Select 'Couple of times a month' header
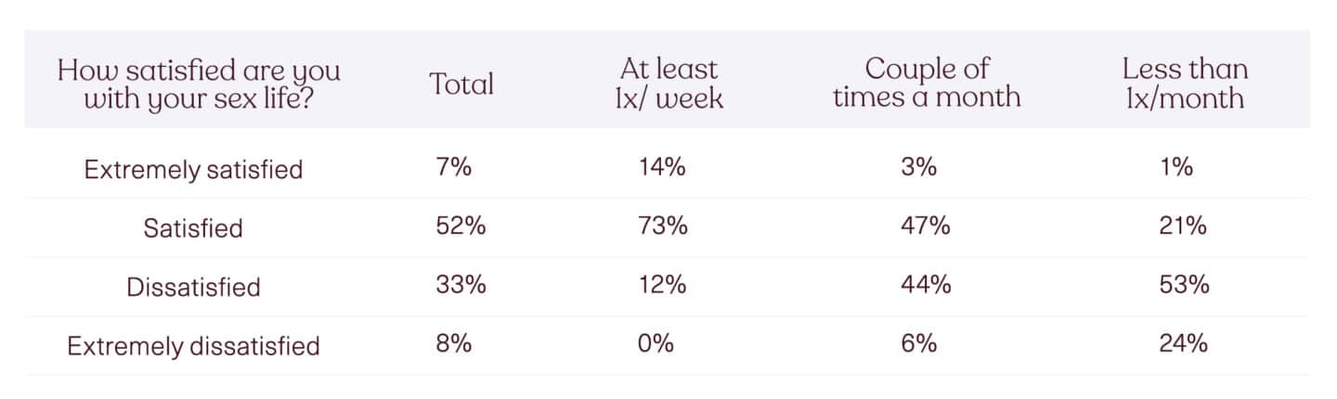 pos(927,84)
